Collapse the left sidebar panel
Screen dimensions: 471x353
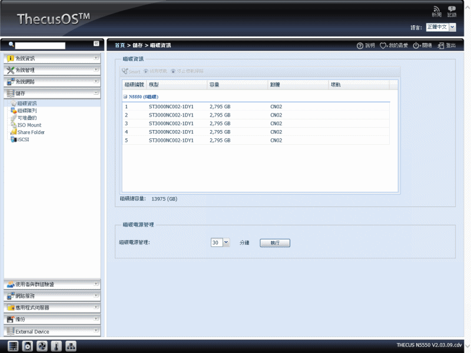pos(96,44)
